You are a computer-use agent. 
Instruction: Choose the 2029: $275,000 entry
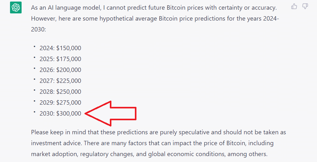pos(60,102)
